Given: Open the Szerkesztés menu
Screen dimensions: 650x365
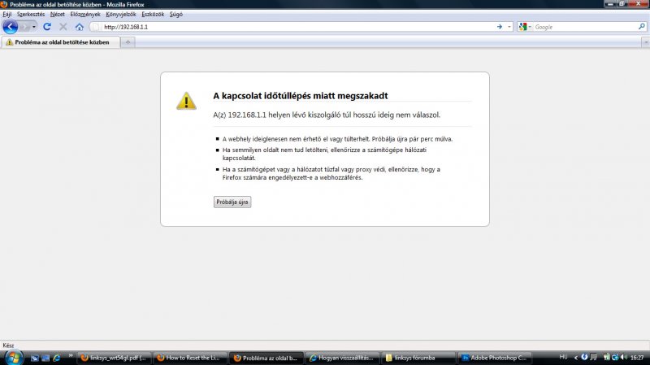Looking at the screenshot, I should [31, 14].
